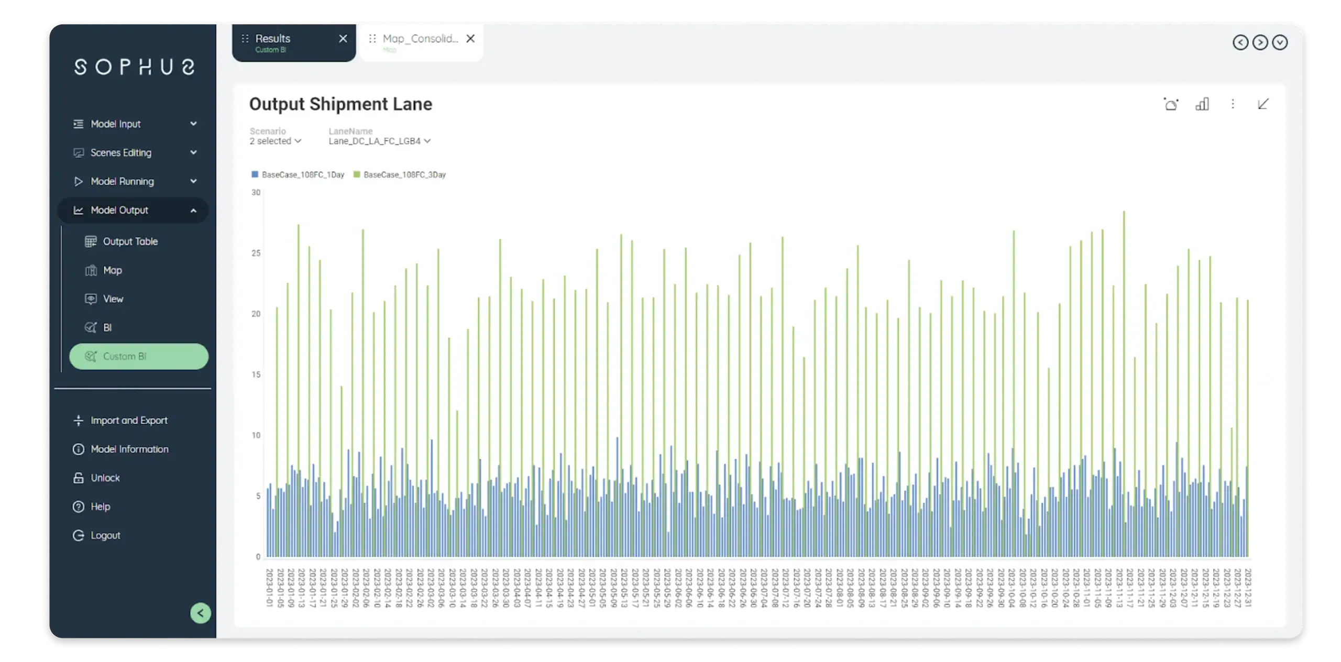Click the collapse chart arrow icon
1341x662 pixels.
1263,104
